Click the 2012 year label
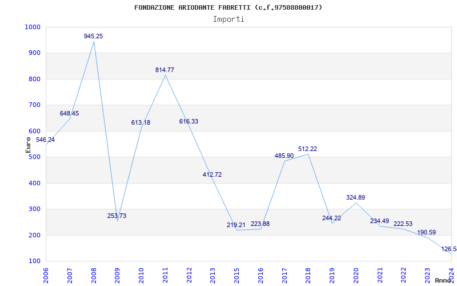 click(189, 275)
